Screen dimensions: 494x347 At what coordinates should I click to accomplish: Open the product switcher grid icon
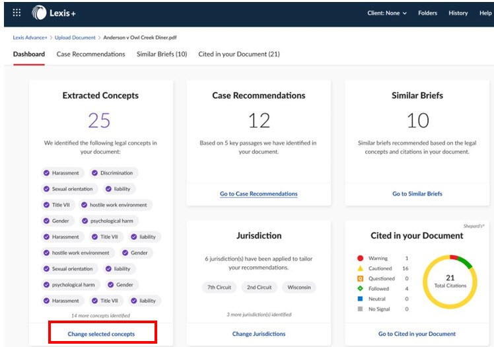17,13
